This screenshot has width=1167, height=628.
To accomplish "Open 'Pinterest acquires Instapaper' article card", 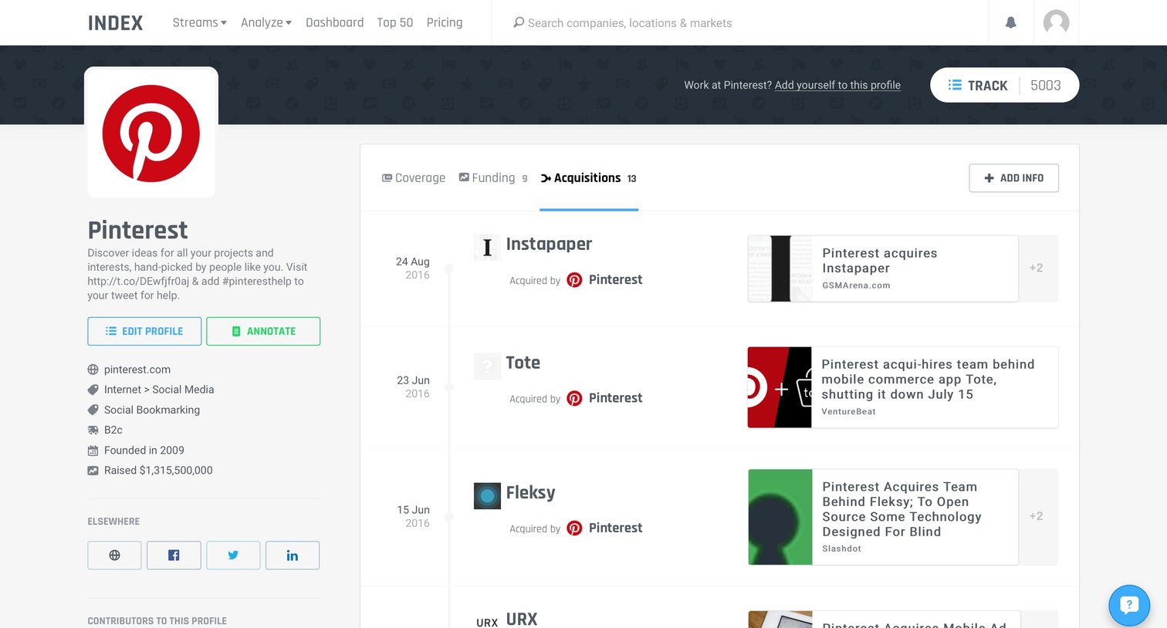I will pos(883,268).
